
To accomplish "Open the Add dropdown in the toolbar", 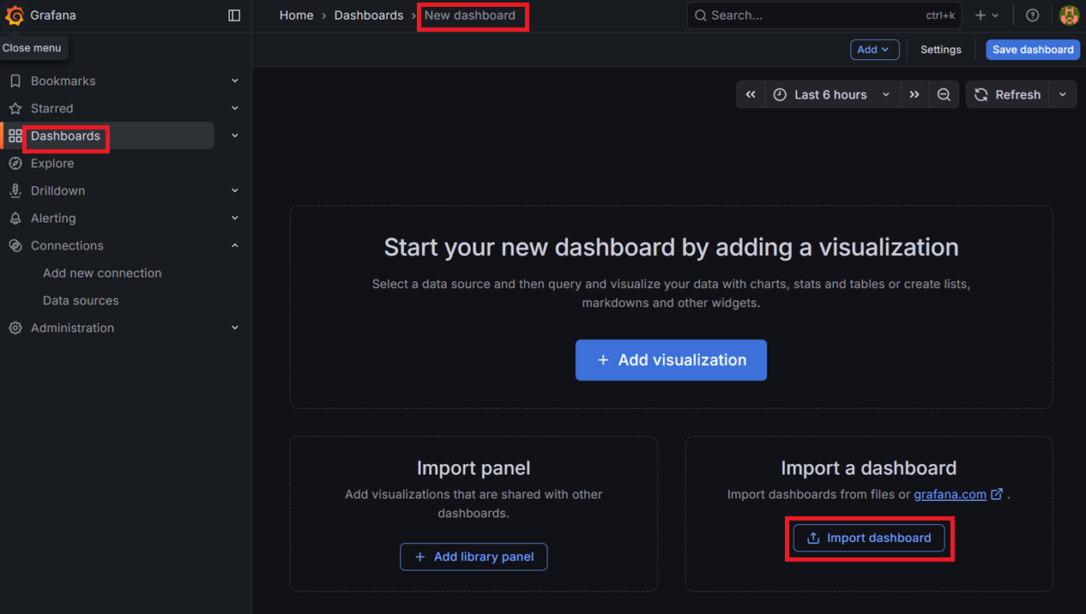I will click(875, 50).
